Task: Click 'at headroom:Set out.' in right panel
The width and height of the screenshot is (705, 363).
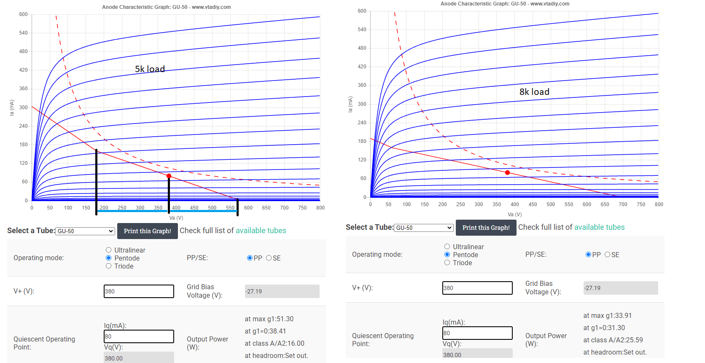Action: tap(615, 352)
